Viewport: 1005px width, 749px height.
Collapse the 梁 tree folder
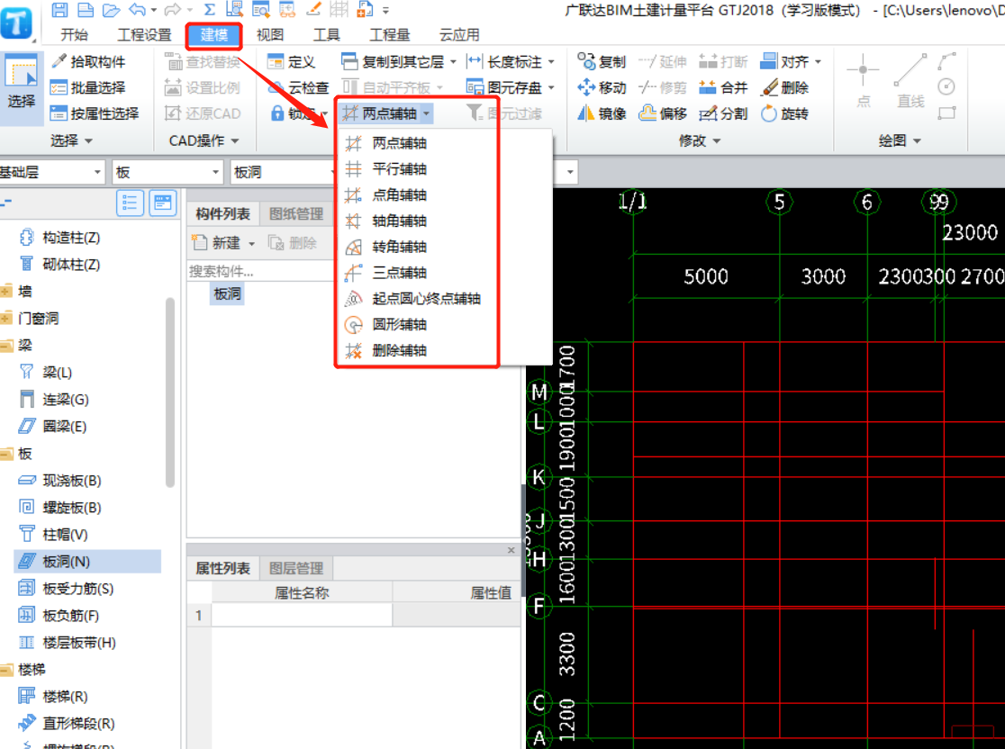click(6, 346)
